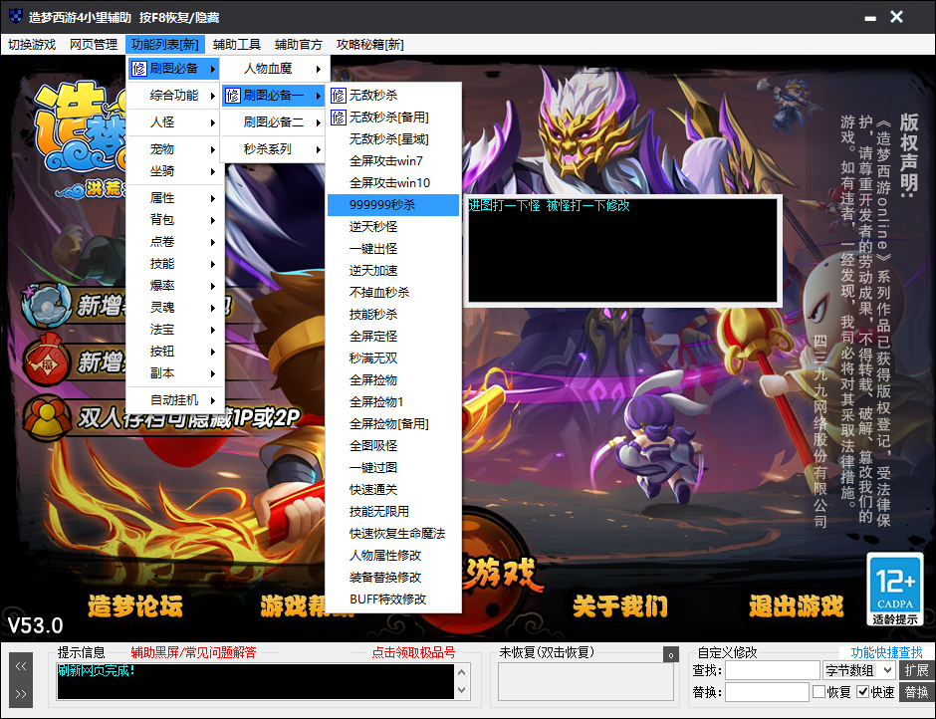Click the >> arrow button at bottom left
936x719 pixels.
pos(21,693)
